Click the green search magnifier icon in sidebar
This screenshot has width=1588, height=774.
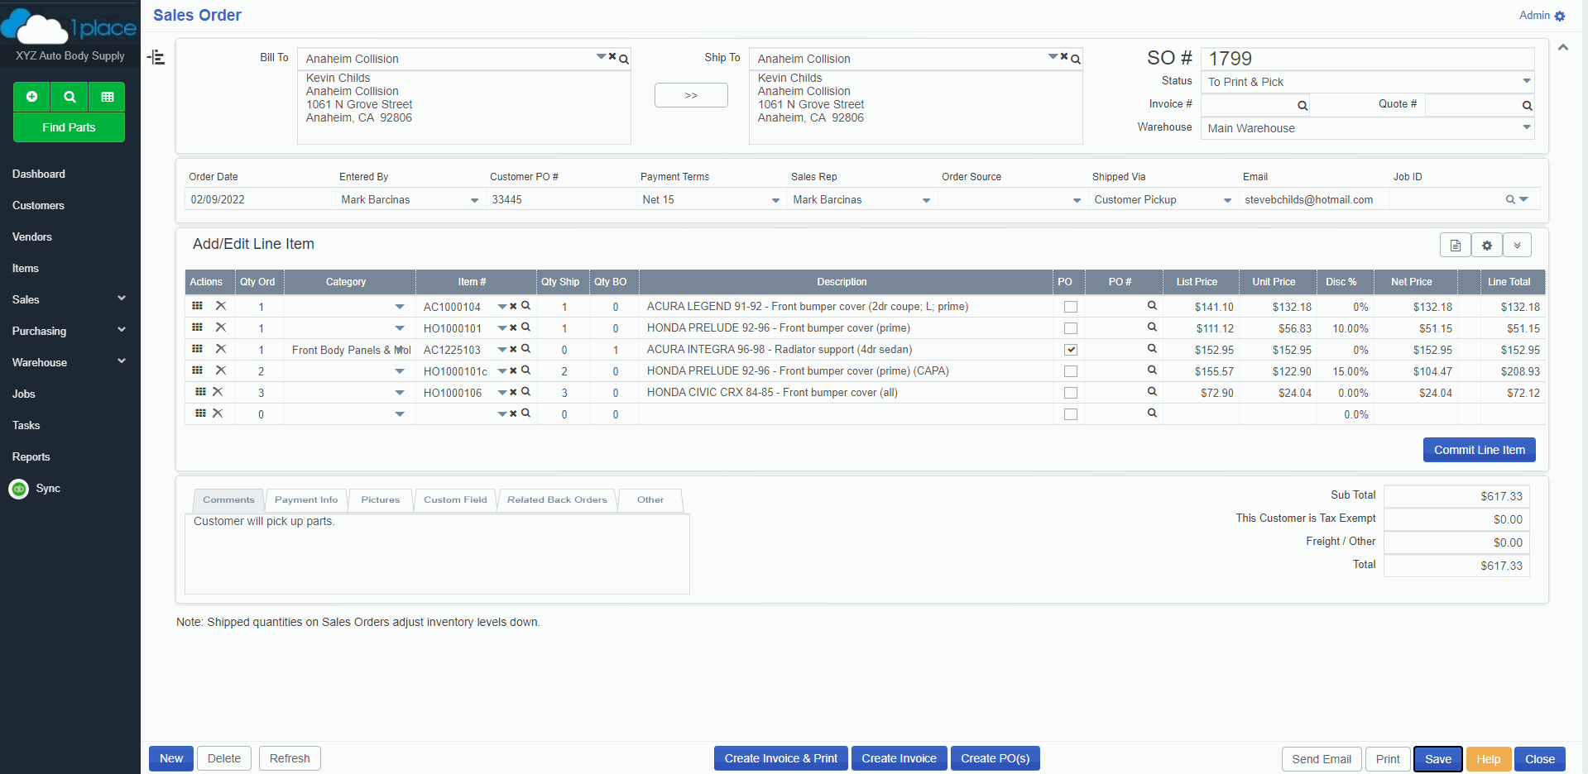click(70, 97)
